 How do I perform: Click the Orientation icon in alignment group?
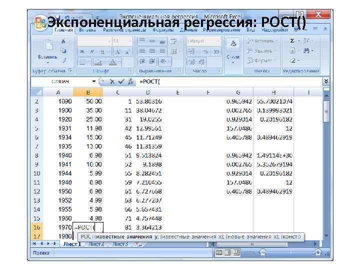pos(163,61)
